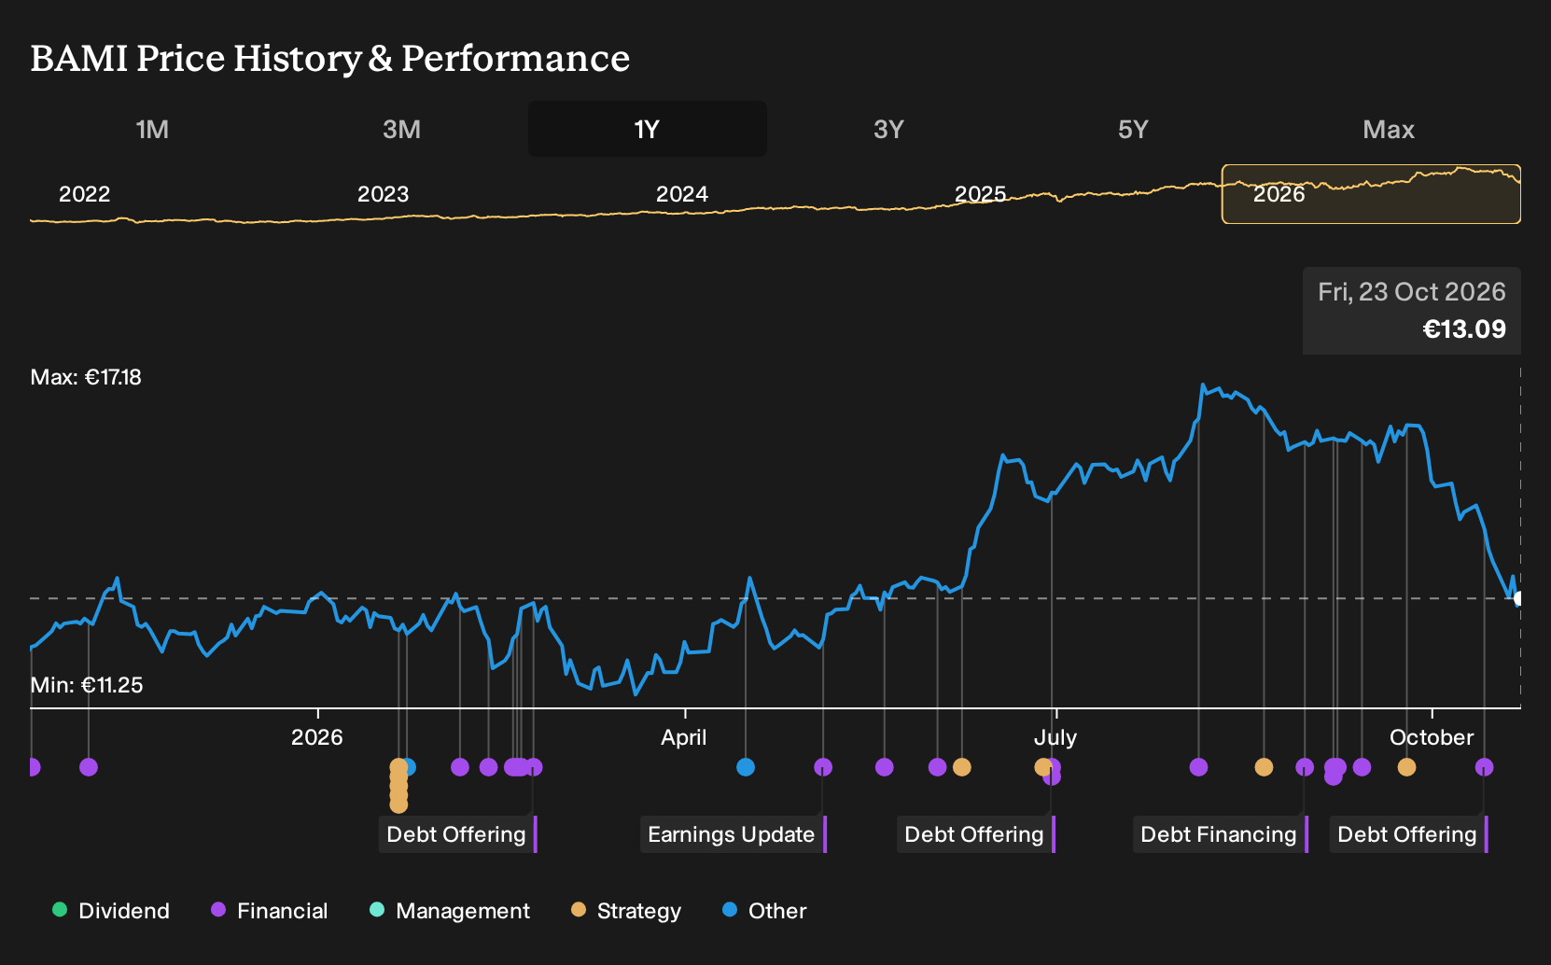Switch to the 3Y range tab

tap(888, 129)
